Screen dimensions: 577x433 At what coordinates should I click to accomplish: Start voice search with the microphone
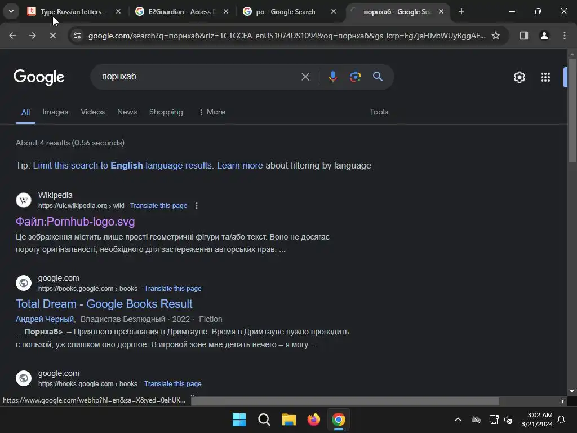coord(333,77)
